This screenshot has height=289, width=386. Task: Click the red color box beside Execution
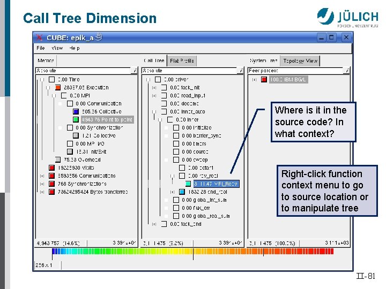58,87
